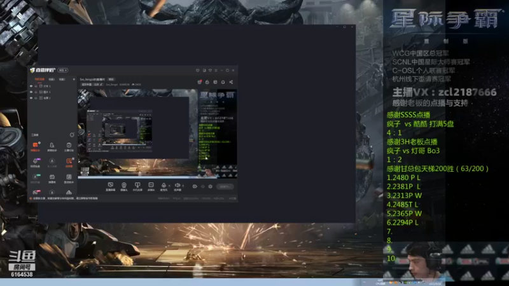This screenshot has width=509, height=286.
Task: Add webcam camera source
Action: [x=123, y=186]
